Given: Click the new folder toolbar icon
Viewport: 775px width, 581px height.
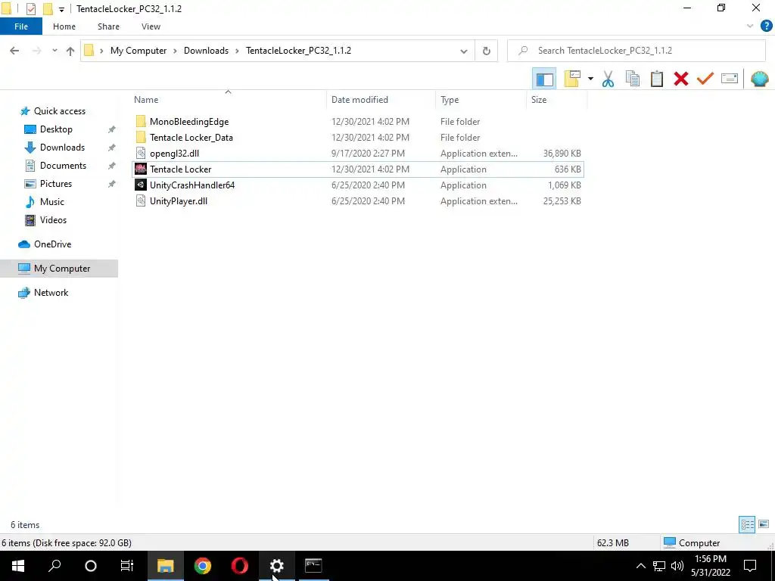Looking at the screenshot, I should pyautogui.click(x=572, y=79).
